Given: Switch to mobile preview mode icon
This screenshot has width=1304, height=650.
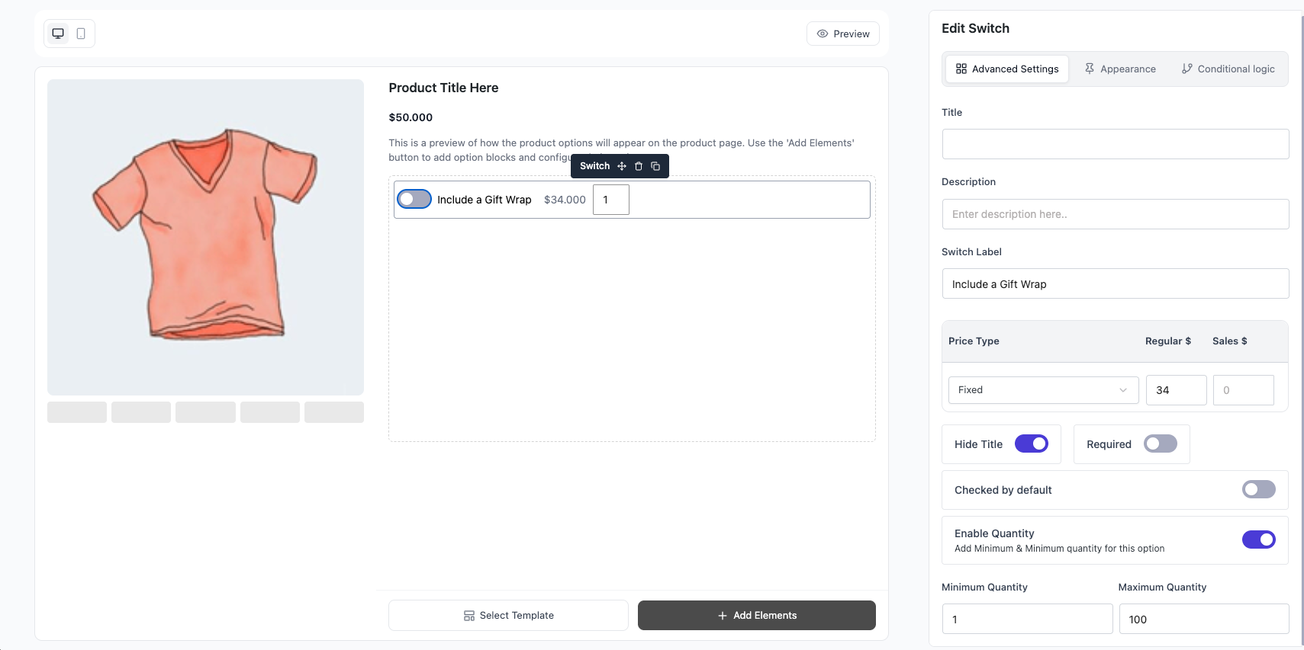Looking at the screenshot, I should [81, 34].
